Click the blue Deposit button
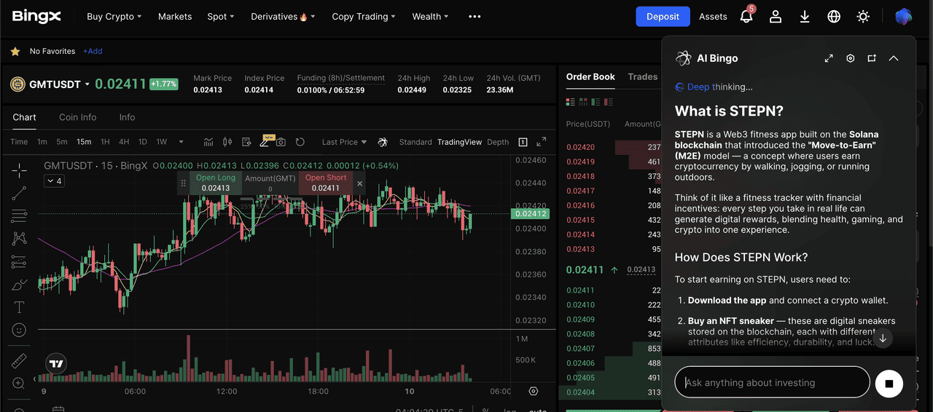 coord(663,16)
